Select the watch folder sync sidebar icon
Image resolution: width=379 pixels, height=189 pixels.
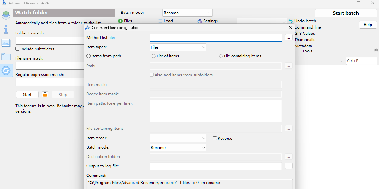[x=6, y=71]
